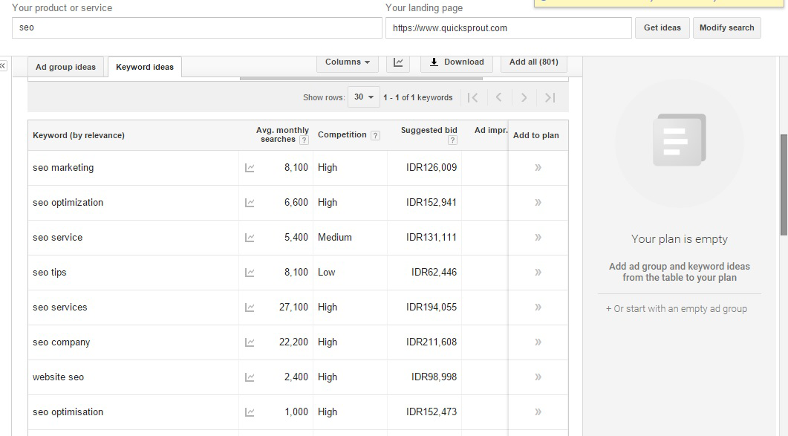Screen dimensions: 788x436
Task: Sort by Keyword (by relevance) header
Action: pyautogui.click(x=79, y=135)
